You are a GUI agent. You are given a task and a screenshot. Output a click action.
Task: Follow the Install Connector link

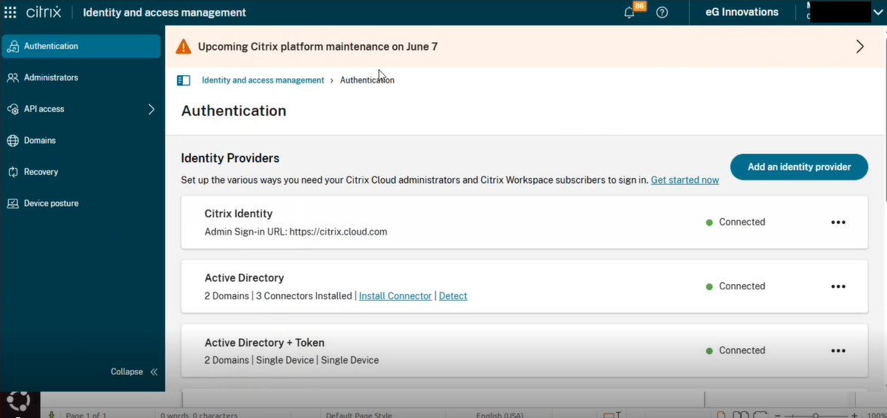pos(395,296)
